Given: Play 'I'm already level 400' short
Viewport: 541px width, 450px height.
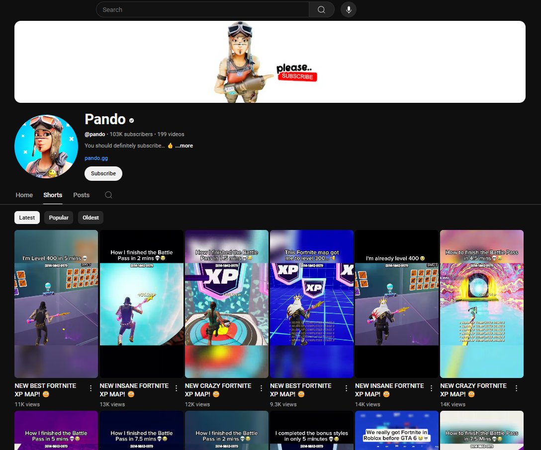Looking at the screenshot, I should click(397, 304).
